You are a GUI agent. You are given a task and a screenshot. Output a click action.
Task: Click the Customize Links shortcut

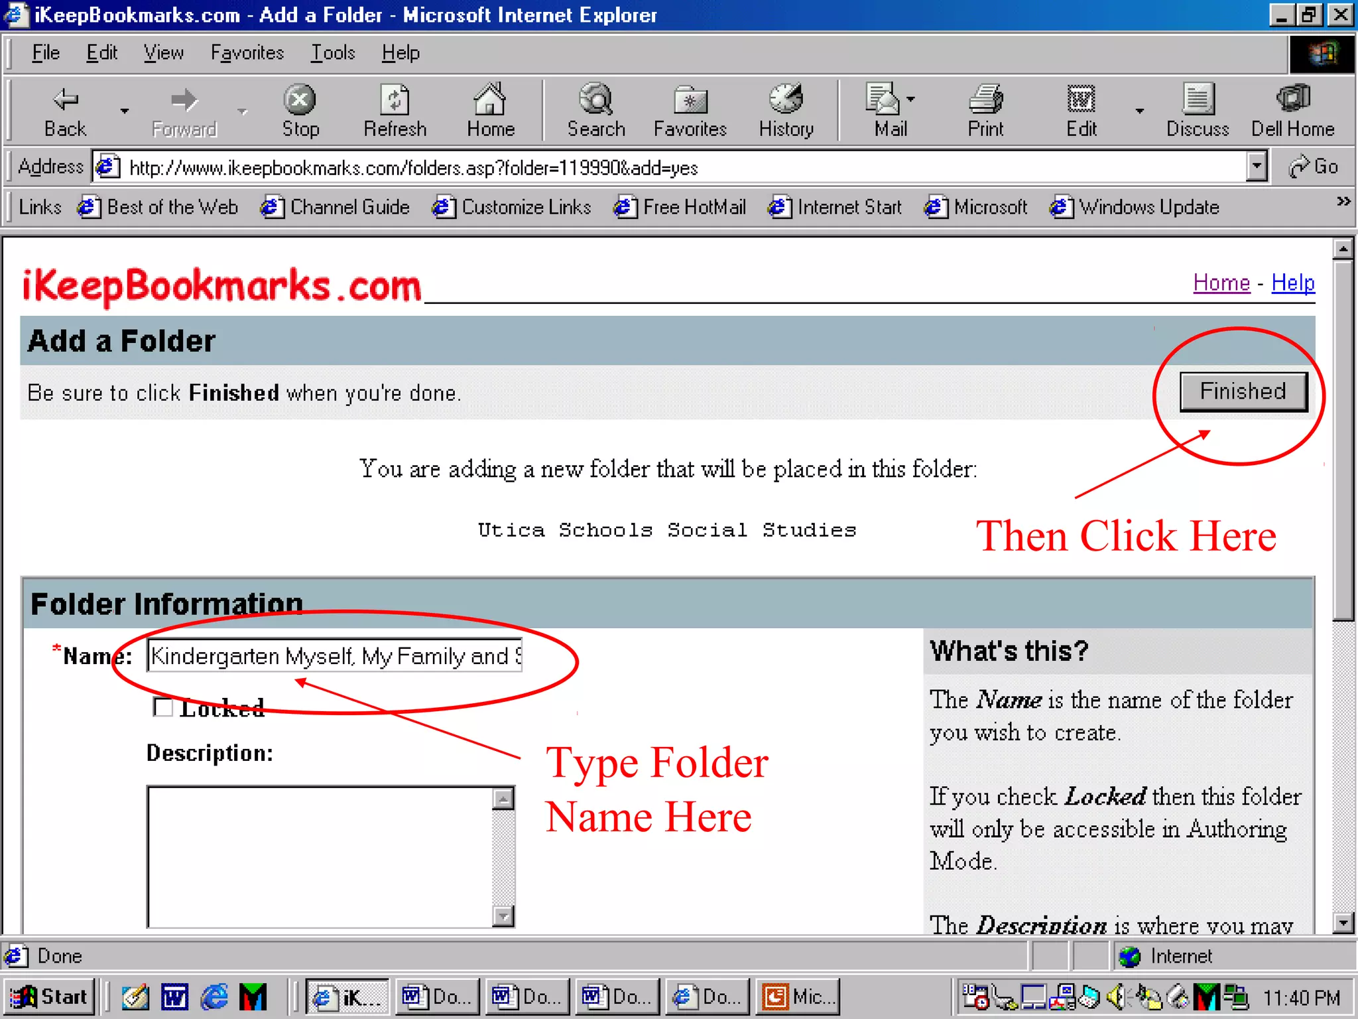(x=511, y=207)
